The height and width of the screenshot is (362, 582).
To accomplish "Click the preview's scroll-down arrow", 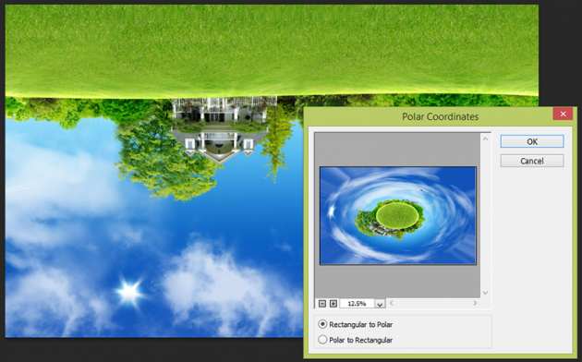I will 485,293.
